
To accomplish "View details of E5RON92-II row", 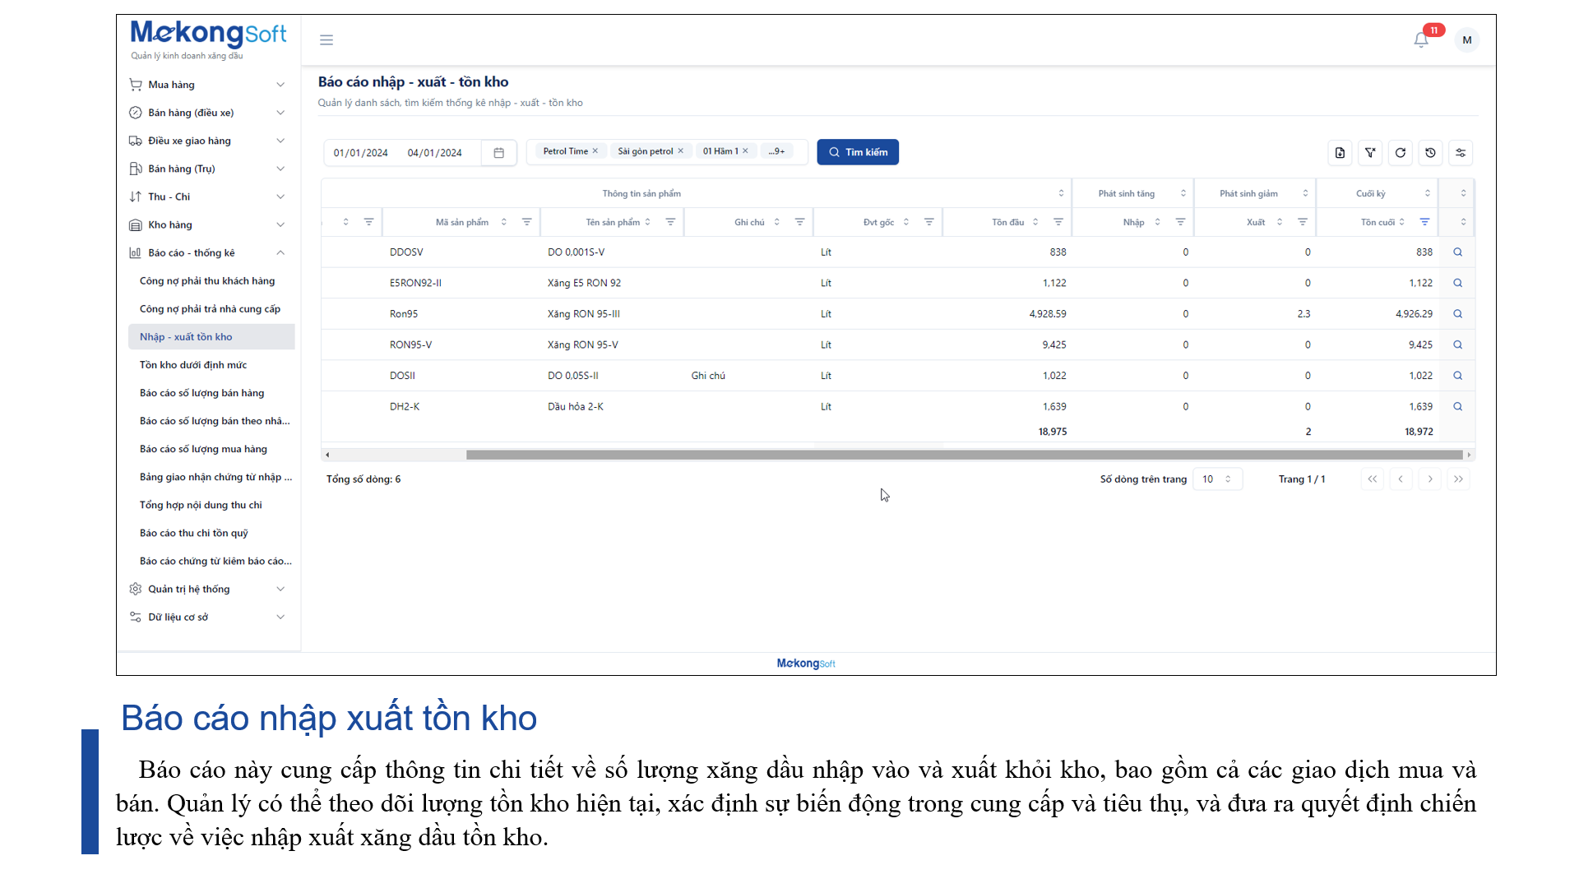I will tap(1457, 283).
